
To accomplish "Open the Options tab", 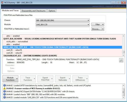I will (x=52, y=11).
